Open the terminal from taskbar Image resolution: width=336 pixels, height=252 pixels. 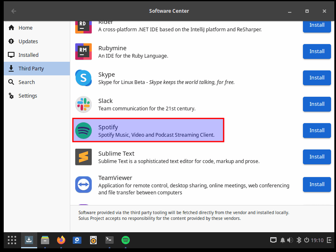click(x=110, y=240)
